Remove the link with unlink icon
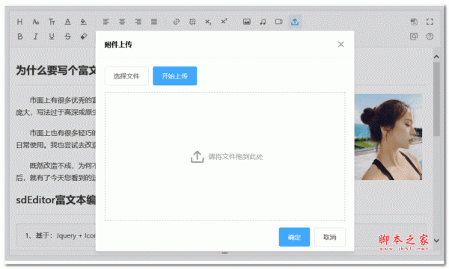The image size is (449, 269). pyautogui.click(x=192, y=22)
